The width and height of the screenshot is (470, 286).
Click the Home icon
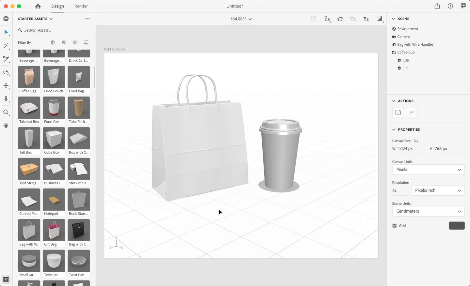pyautogui.click(x=38, y=6)
